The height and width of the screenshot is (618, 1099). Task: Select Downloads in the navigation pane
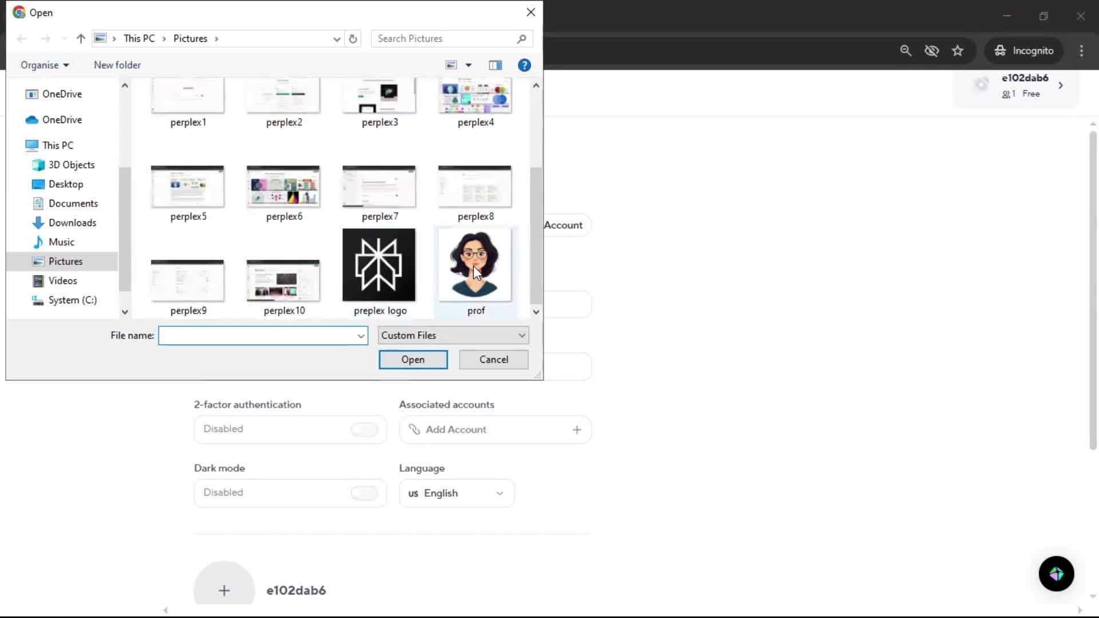(72, 223)
